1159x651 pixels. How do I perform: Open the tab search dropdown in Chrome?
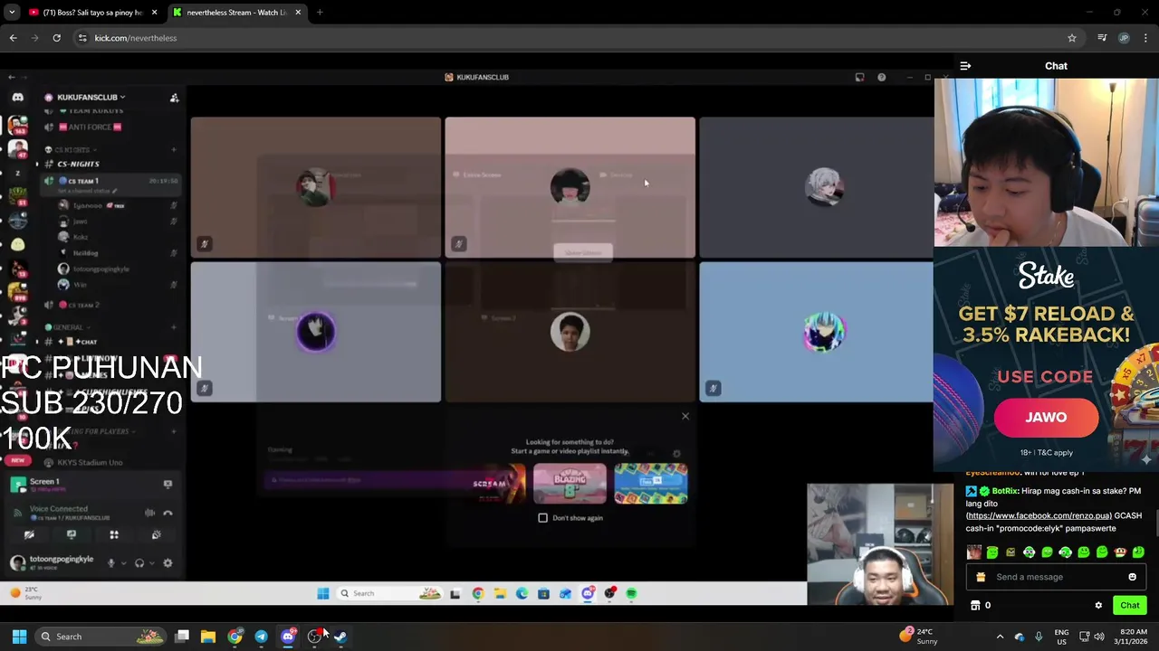click(12, 13)
